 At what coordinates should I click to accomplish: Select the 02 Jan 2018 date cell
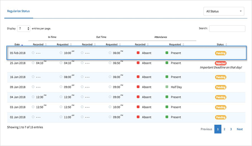(18, 117)
